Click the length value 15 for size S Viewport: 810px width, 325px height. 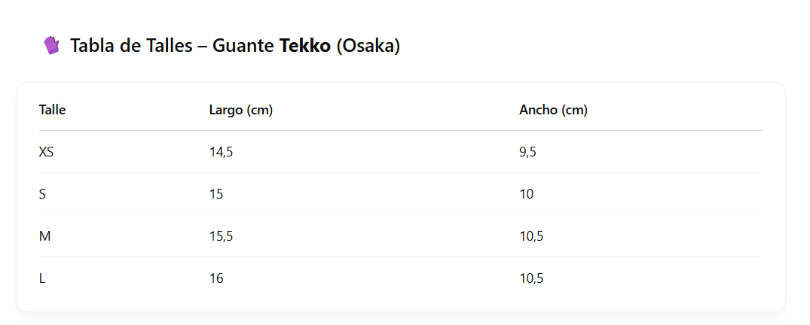pos(216,194)
